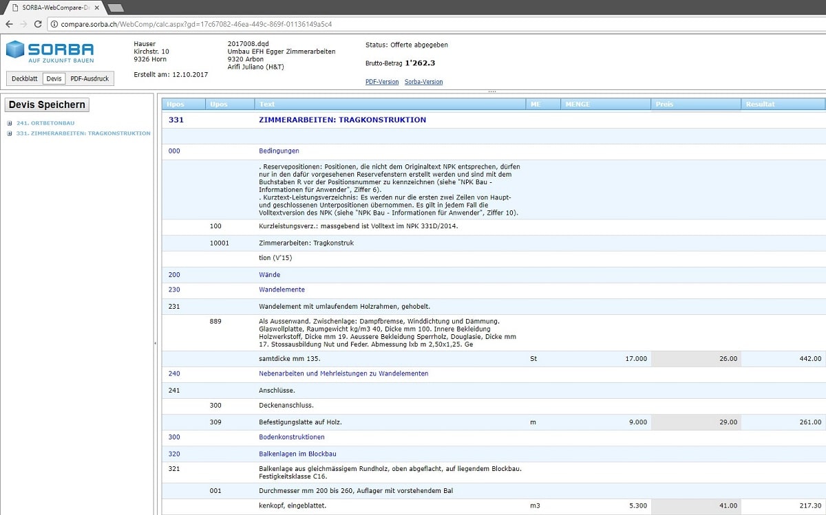The image size is (826, 515).
Task: Open the PDF-Version link
Action: pos(381,82)
